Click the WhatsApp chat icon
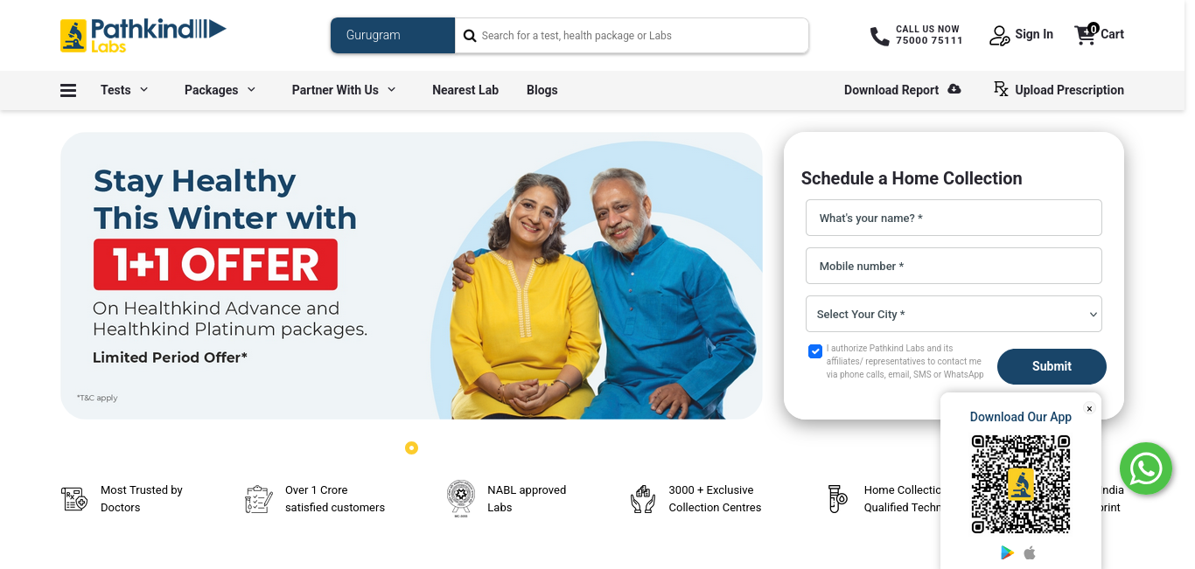Viewport: 1195px width, 569px height. pos(1146,468)
